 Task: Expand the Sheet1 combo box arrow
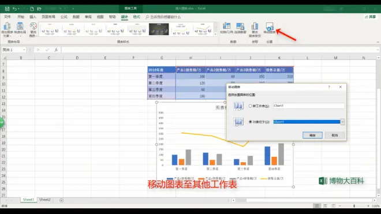tap(342, 122)
